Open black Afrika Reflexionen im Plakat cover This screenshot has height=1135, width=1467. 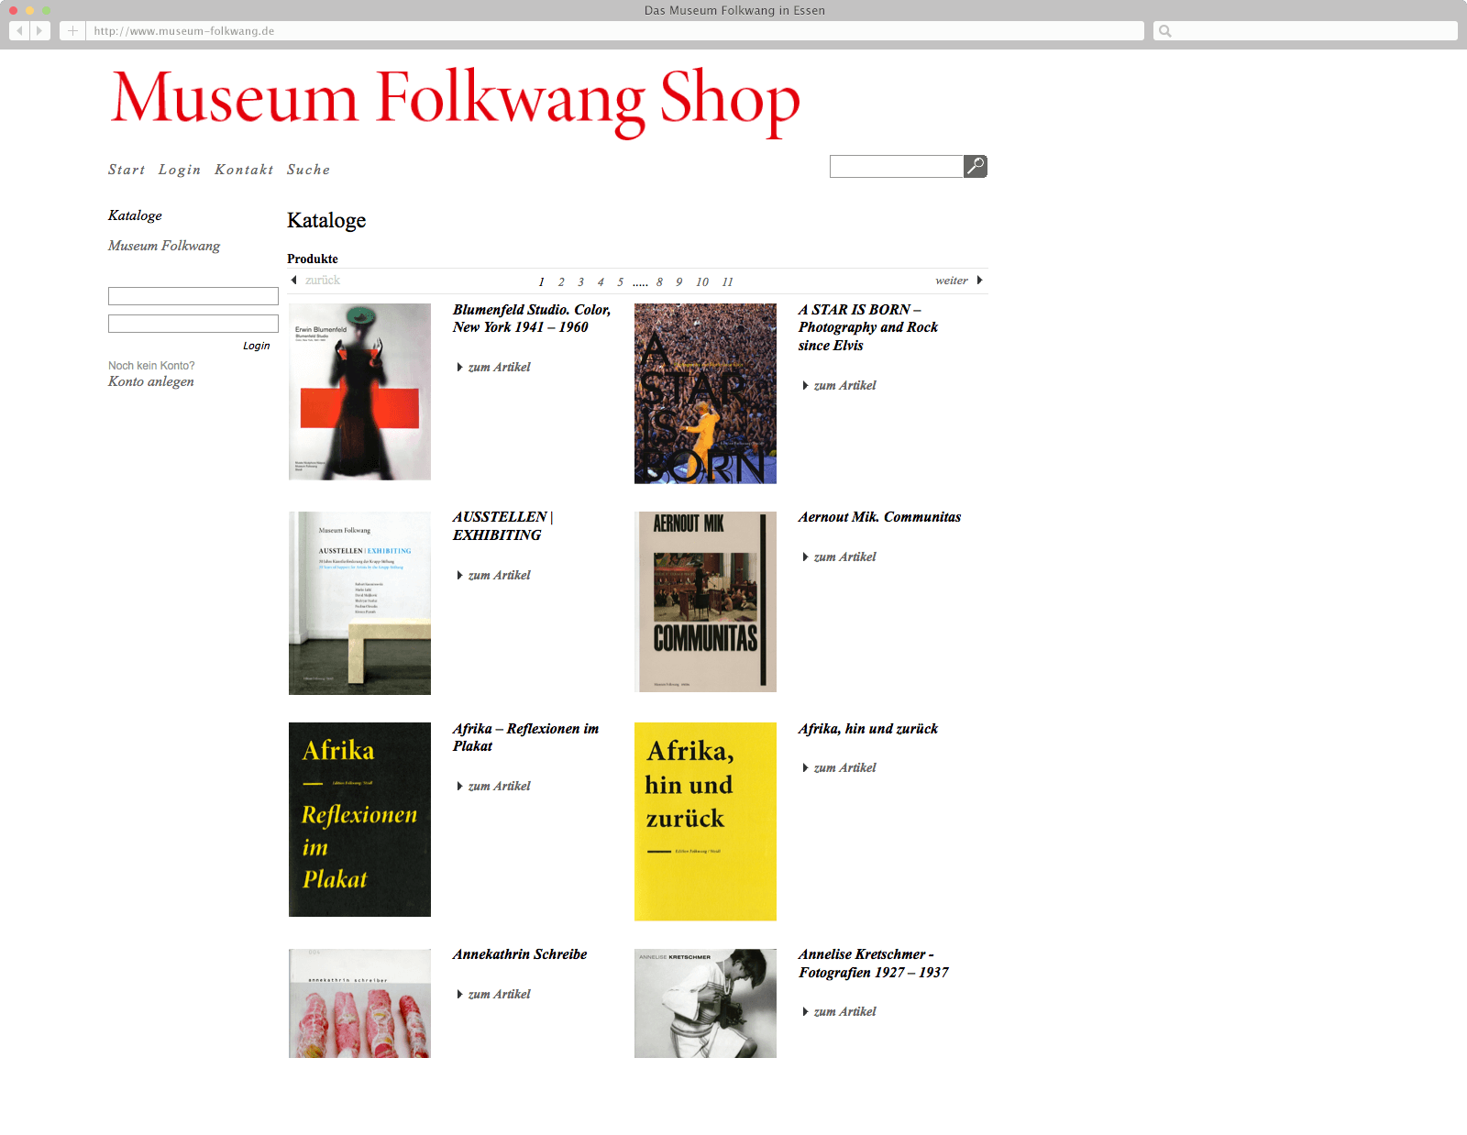coord(359,820)
